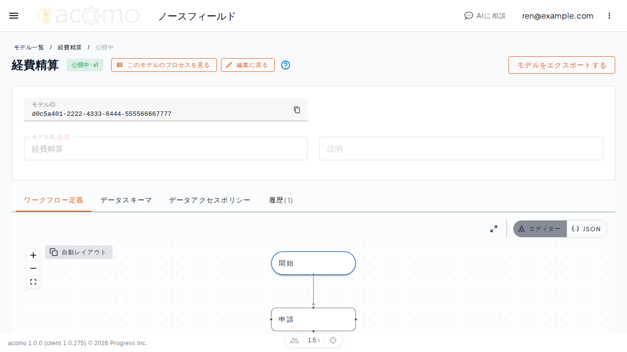Click 編集に戻る button
Image resolution: width=627 pixels, height=352 pixels.
pos(248,65)
